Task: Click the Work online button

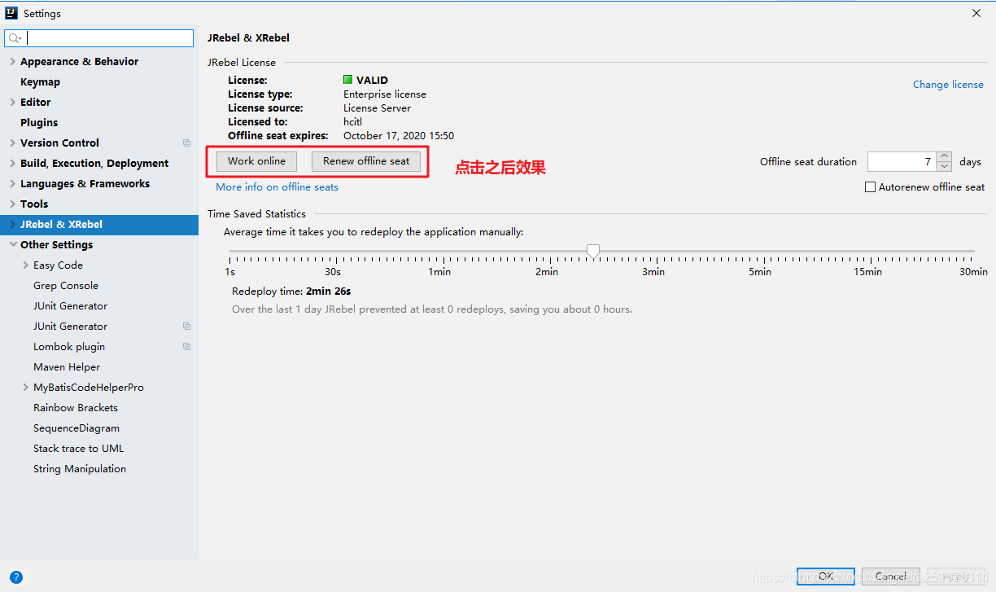Action: [x=256, y=161]
